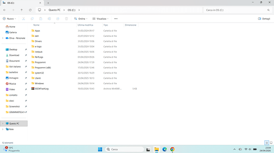Viewport: 274px width, 153px height.
Task: Click the Copy icon in toolbar
Action: pyautogui.click(x=32, y=19)
